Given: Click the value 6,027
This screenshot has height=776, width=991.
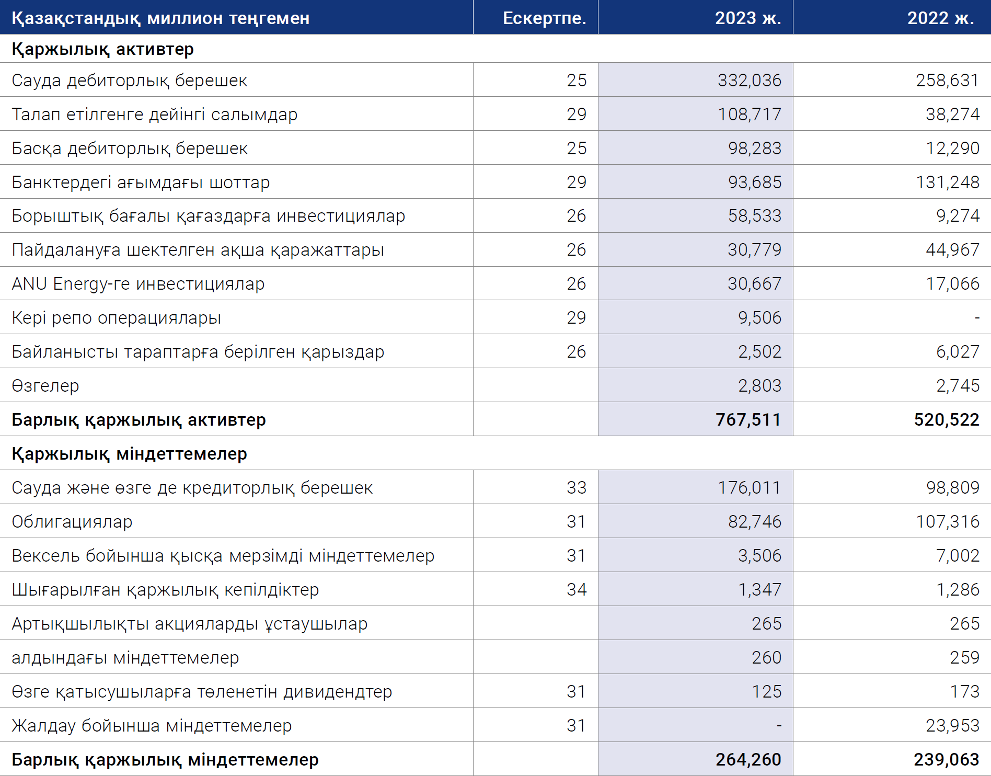Looking at the screenshot, I should pos(958,352).
